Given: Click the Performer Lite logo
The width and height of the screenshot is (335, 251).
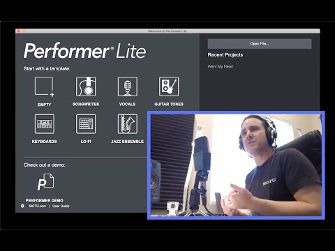Looking at the screenshot, I should coord(84,51).
